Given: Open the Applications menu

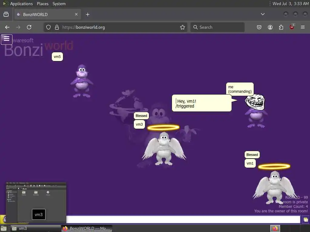Looking at the screenshot, I should 21,4.
